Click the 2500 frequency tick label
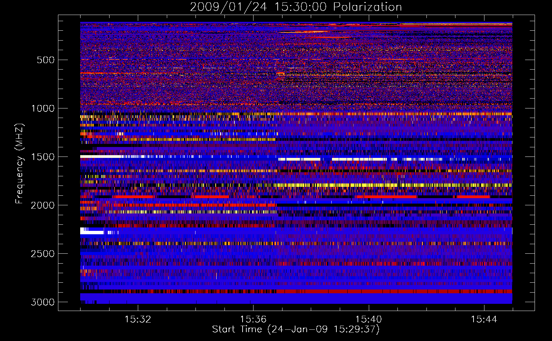The height and width of the screenshot is (341, 552). (43, 254)
